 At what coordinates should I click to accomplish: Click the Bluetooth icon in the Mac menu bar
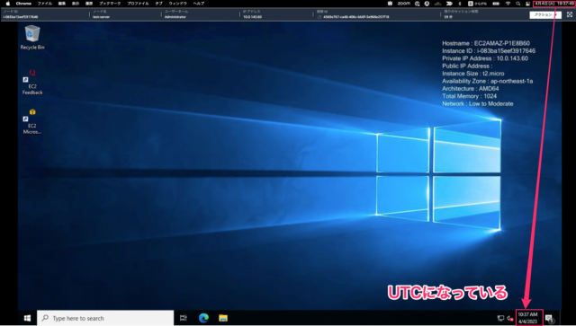pos(459,4)
